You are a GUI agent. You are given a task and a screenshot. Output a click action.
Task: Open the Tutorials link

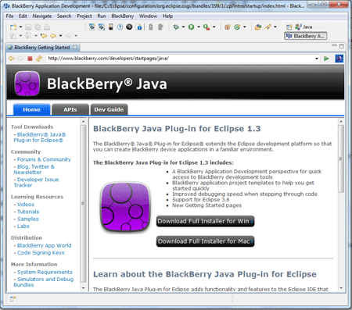tap(28, 212)
